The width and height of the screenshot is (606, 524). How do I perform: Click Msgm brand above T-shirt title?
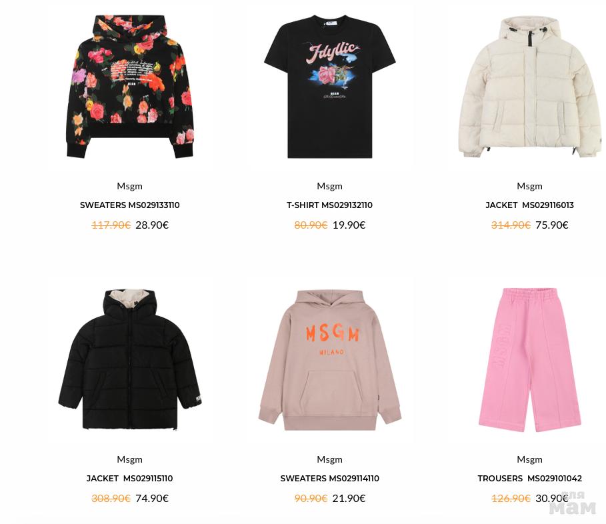(x=330, y=186)
